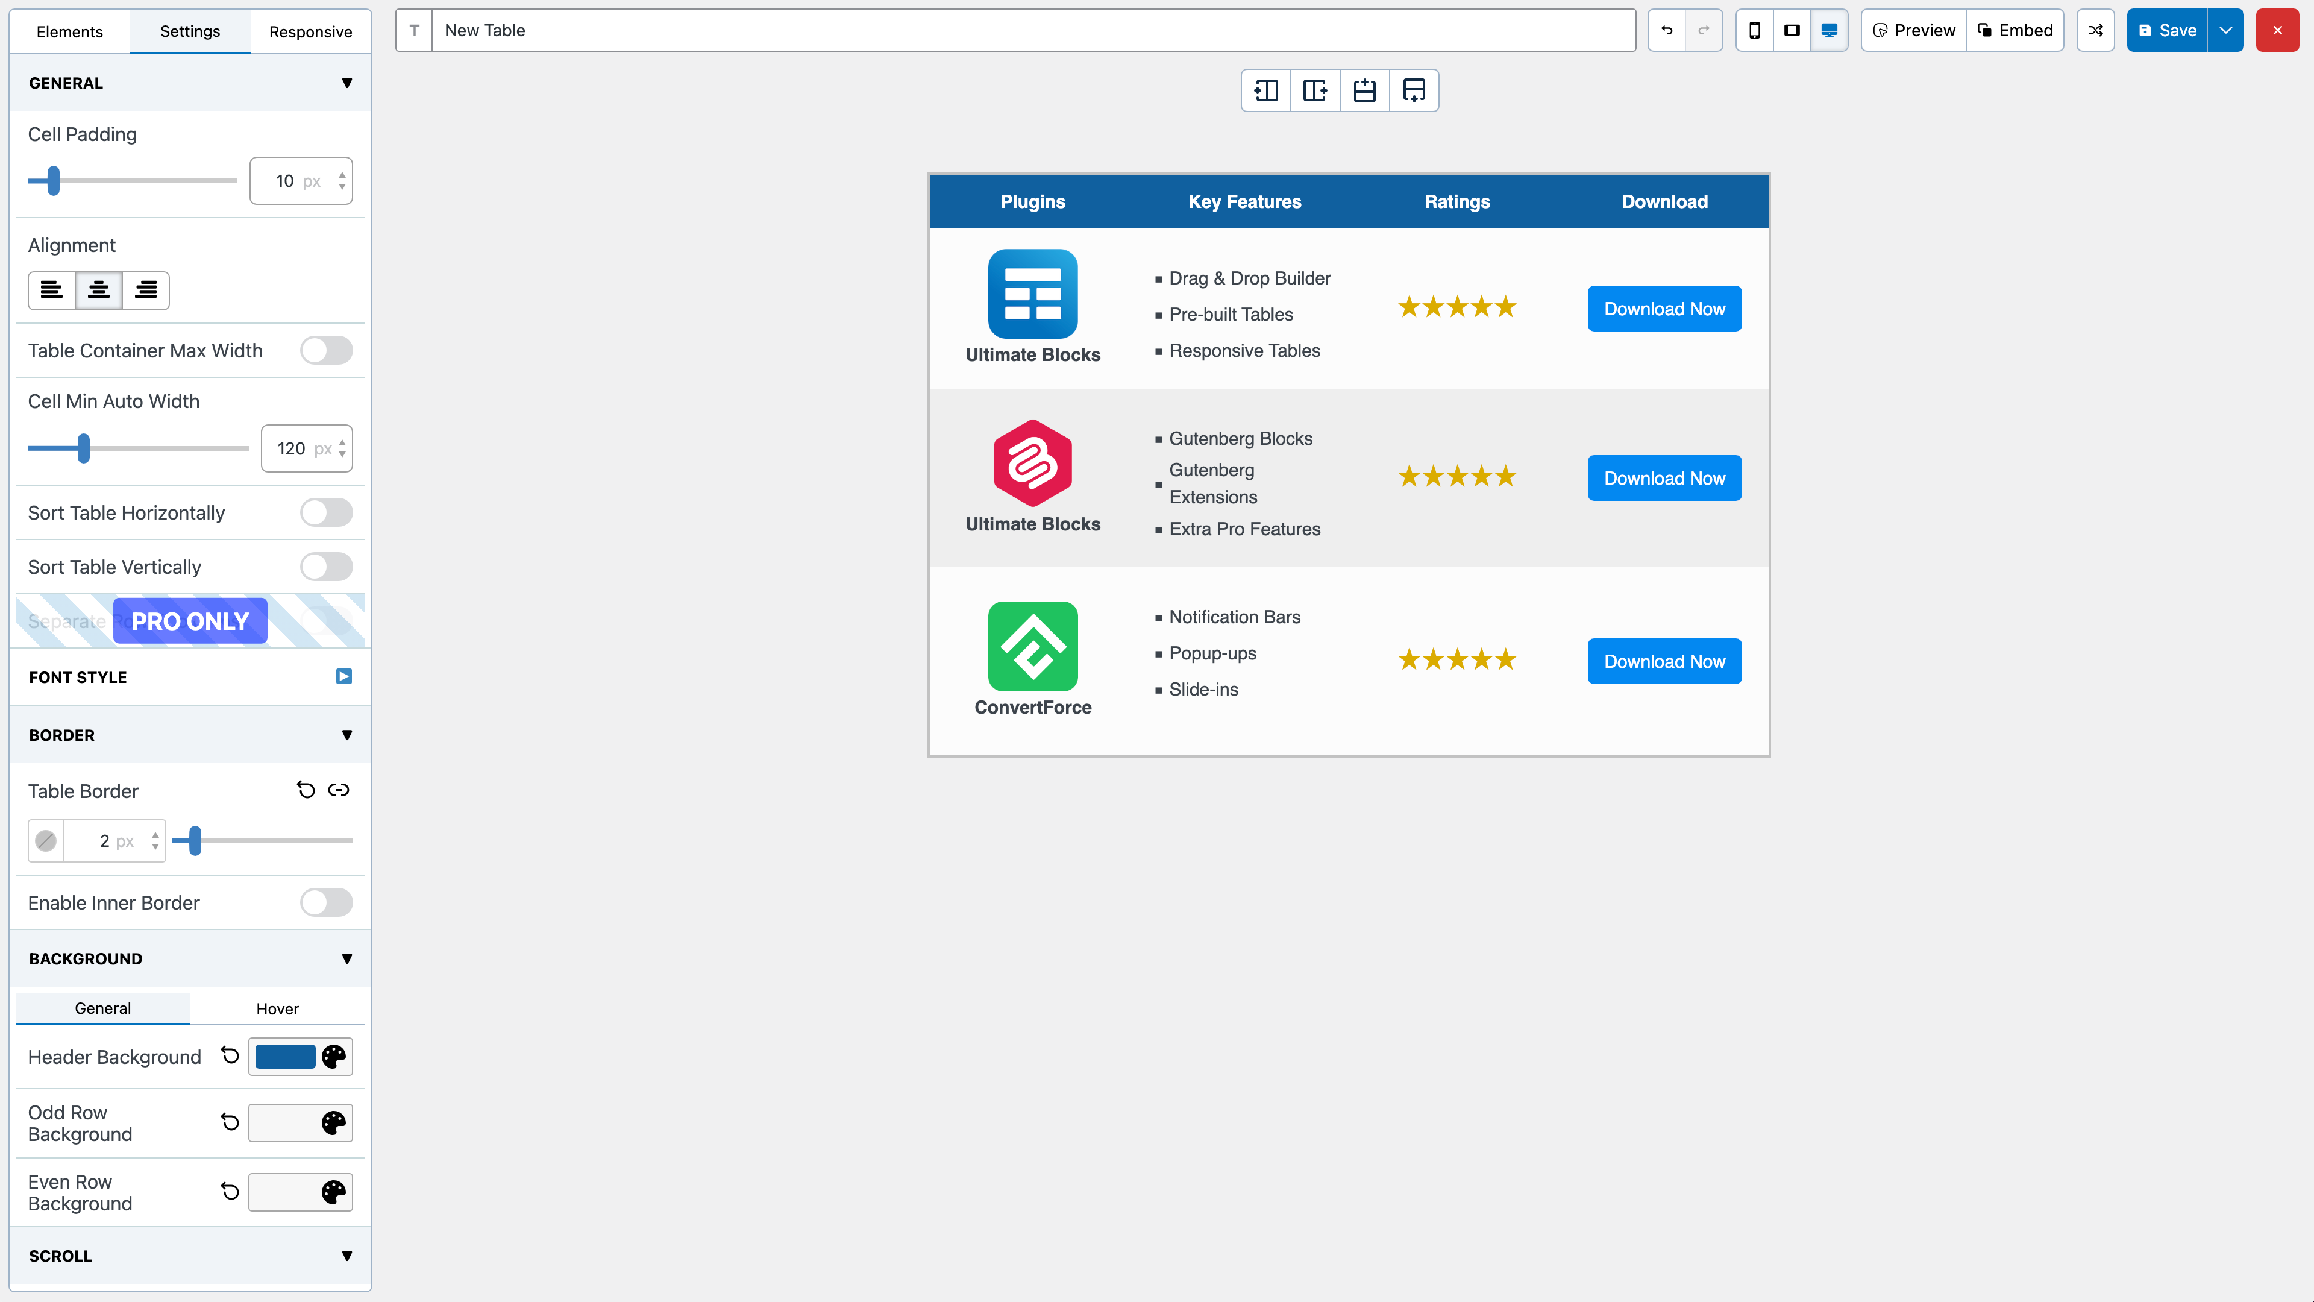2314x1302 pixels.
Task: Toggle Table Container Max Width switch
Action: point(326,350)
